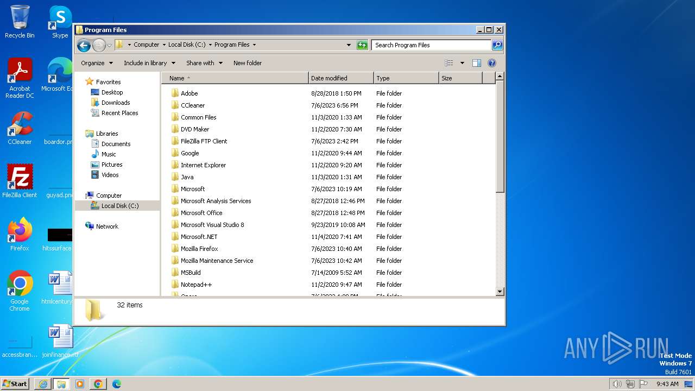Click Microsoft Edge icon in taskbar
The image size is (695, 391).
click(x=116, y=384)
